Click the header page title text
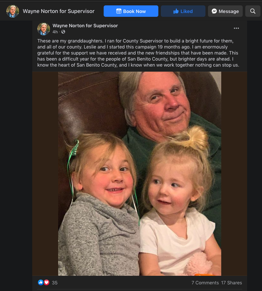262x291 pixels. click(58, 11)
